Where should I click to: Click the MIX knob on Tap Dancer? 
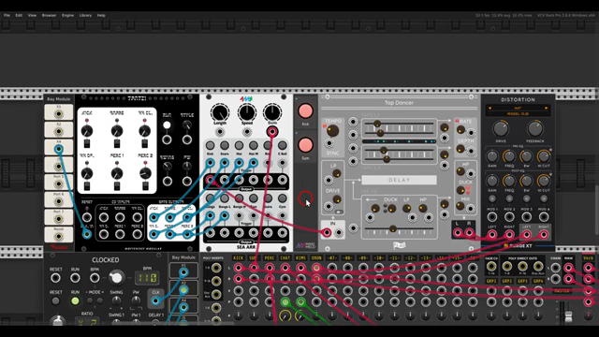coord(461,206)
